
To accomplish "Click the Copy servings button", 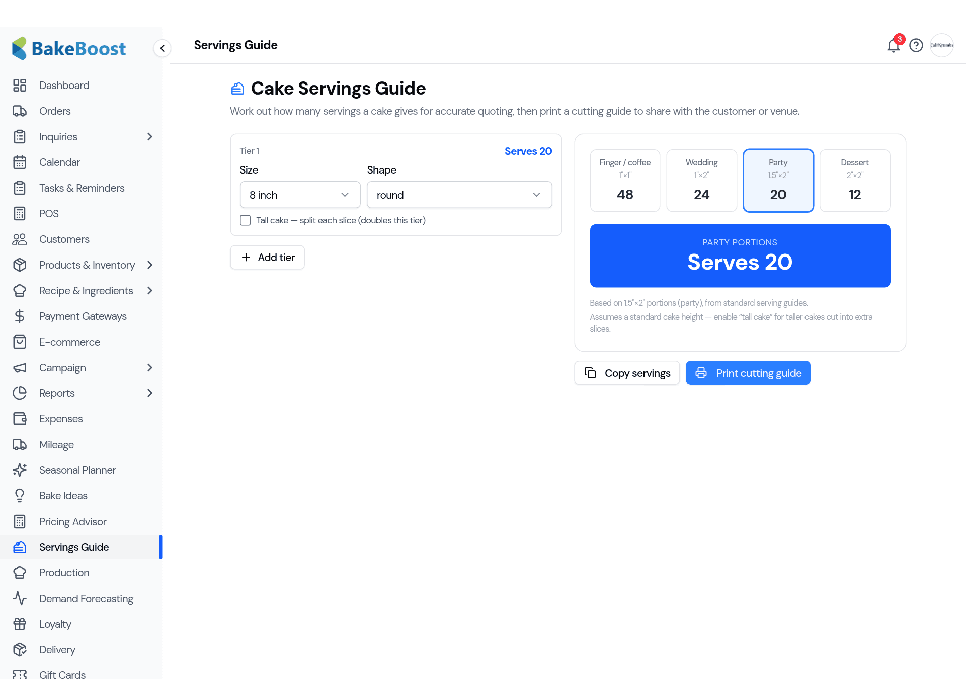I will (627, 373).
